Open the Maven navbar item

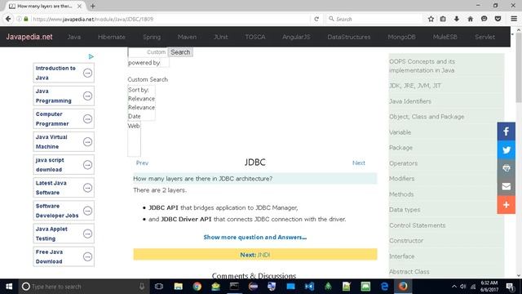click(187, 37)
